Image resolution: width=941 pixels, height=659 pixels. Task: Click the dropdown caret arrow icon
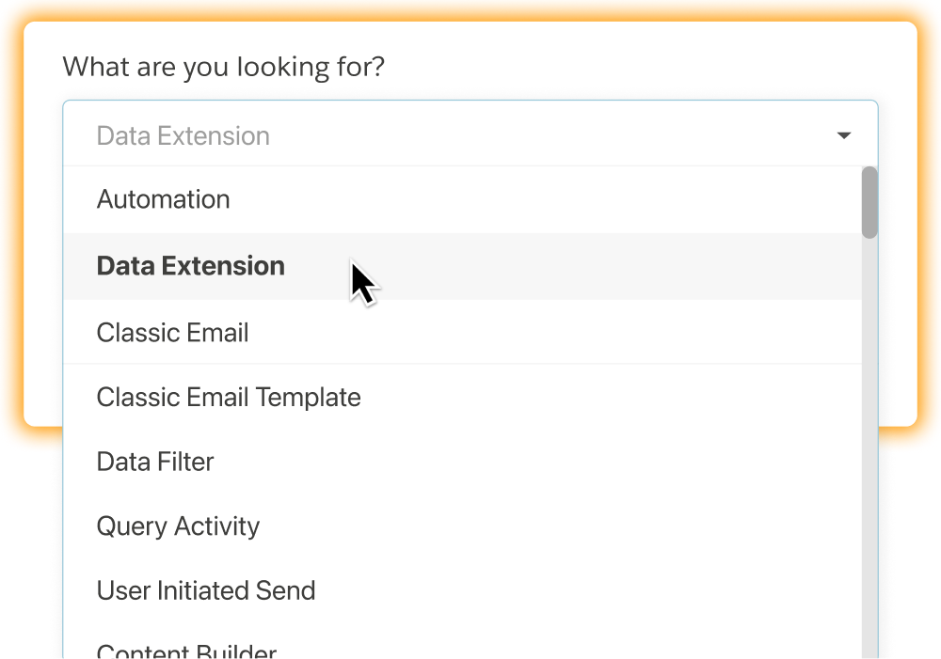click(843, 136)
